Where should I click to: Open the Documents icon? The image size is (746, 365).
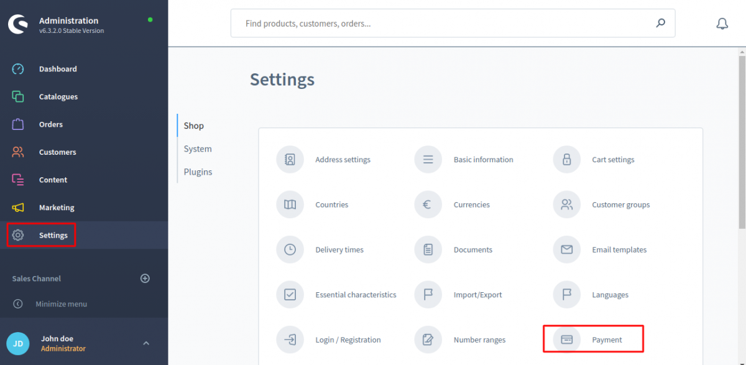428,250
